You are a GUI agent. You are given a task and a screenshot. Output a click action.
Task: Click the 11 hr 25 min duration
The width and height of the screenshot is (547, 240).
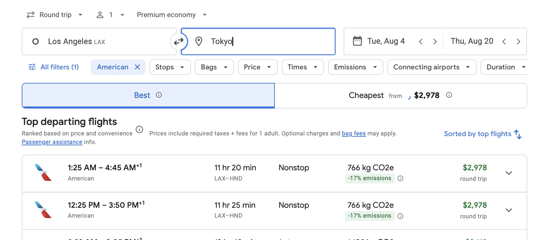(x=235, y=205)
